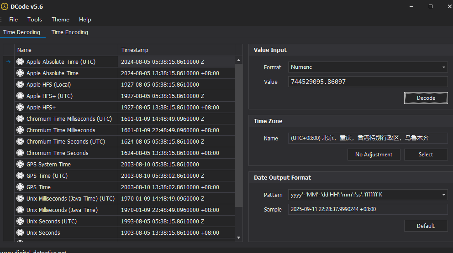The image size is (453, 253).
Task: Click the Sample date output field
Action: [368, 209]
